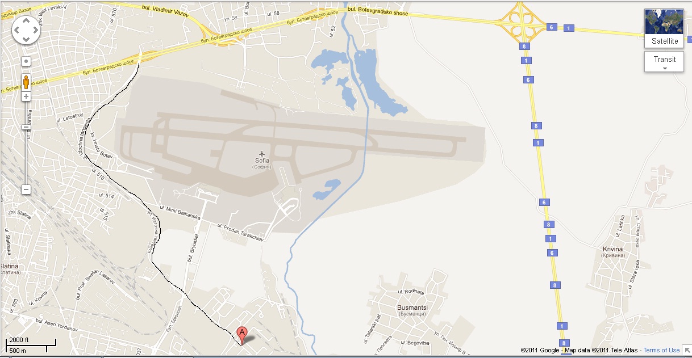Click the Satellite globe thumbnail image
This screenshot has height=358, width=692.
click(x=664, y=22)
